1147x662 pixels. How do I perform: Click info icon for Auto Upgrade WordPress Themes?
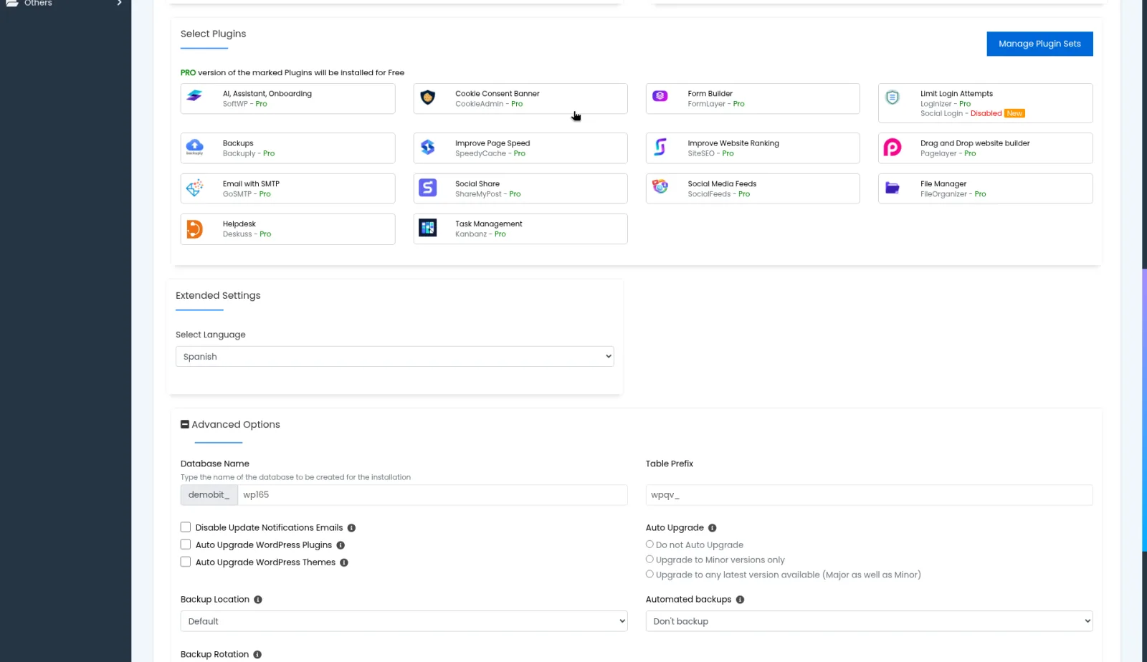[344, 562]
